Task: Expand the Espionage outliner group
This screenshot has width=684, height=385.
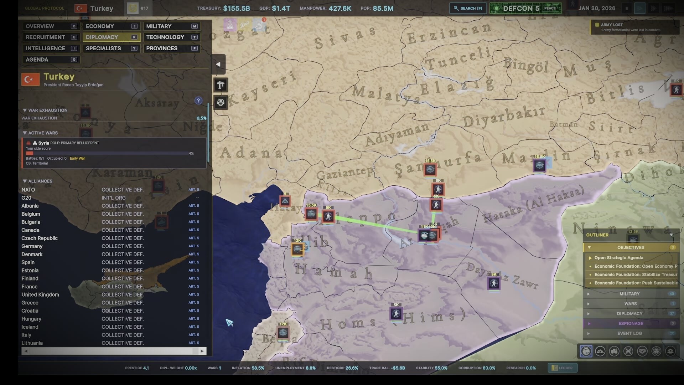Action: (589, 324)
